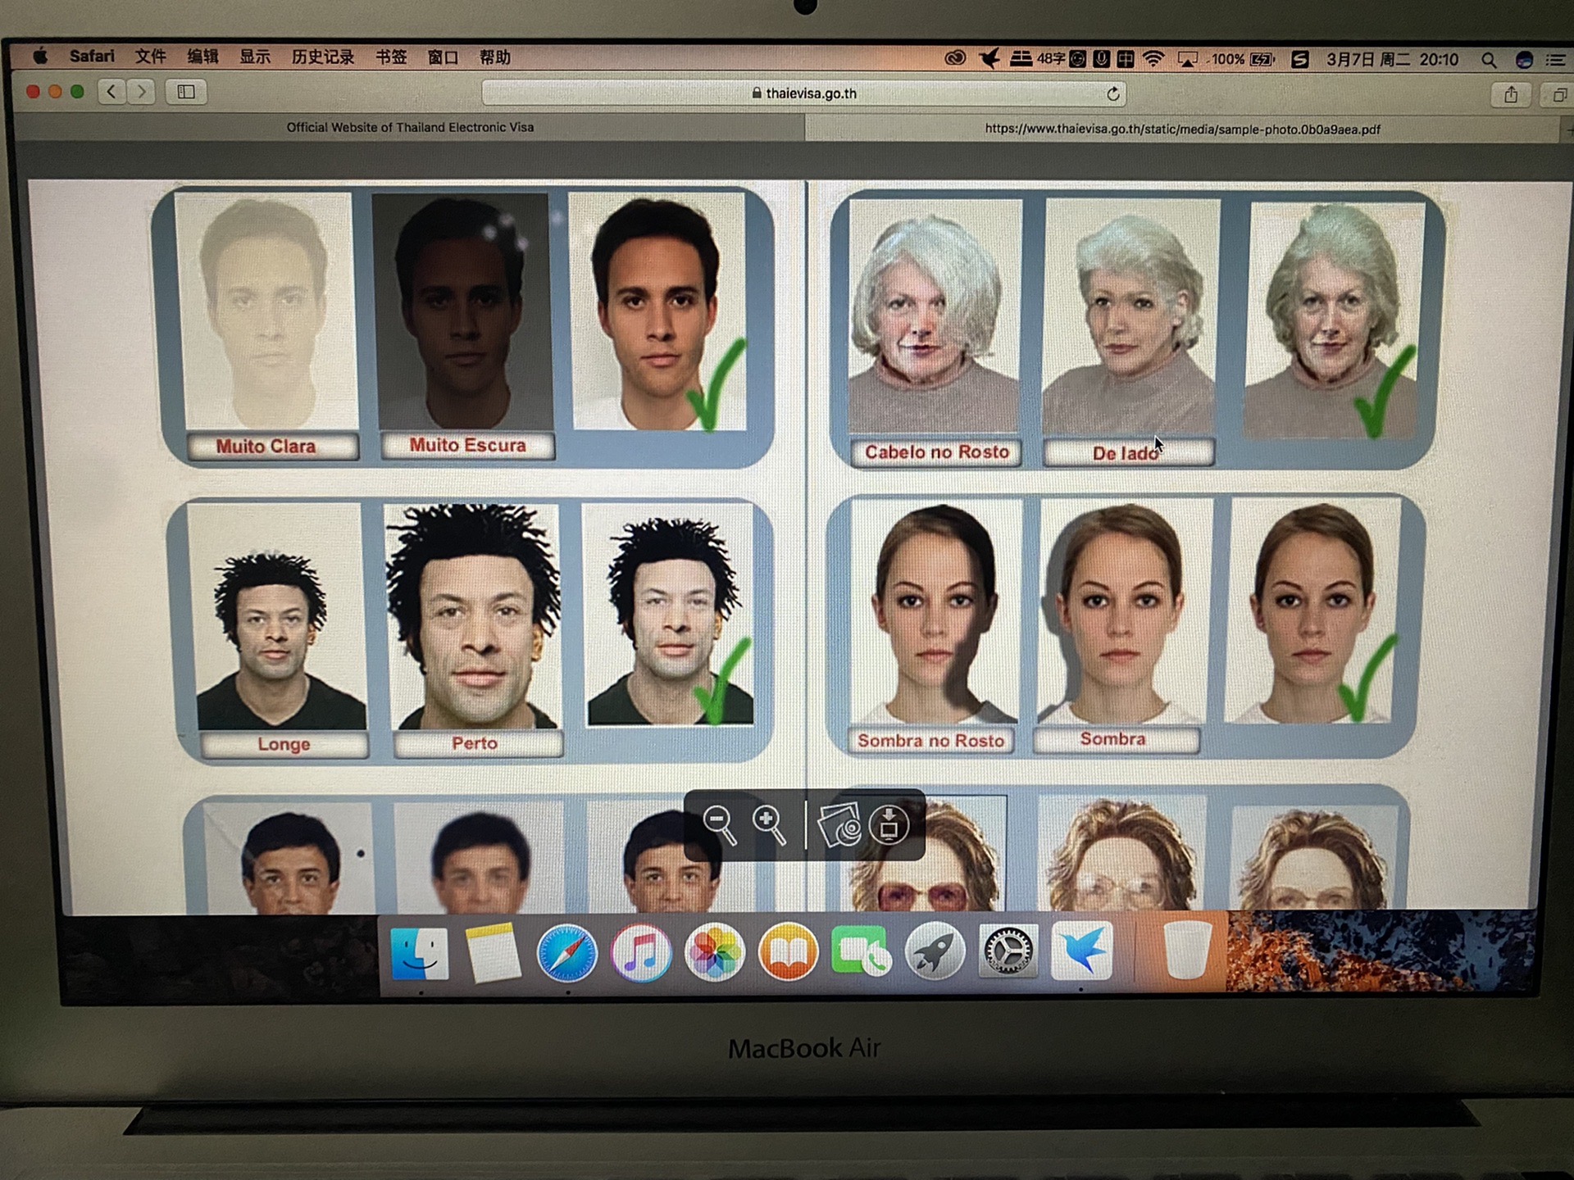
Task: Click the PDF zoom out magnifier
Action: tap(720, 824)
